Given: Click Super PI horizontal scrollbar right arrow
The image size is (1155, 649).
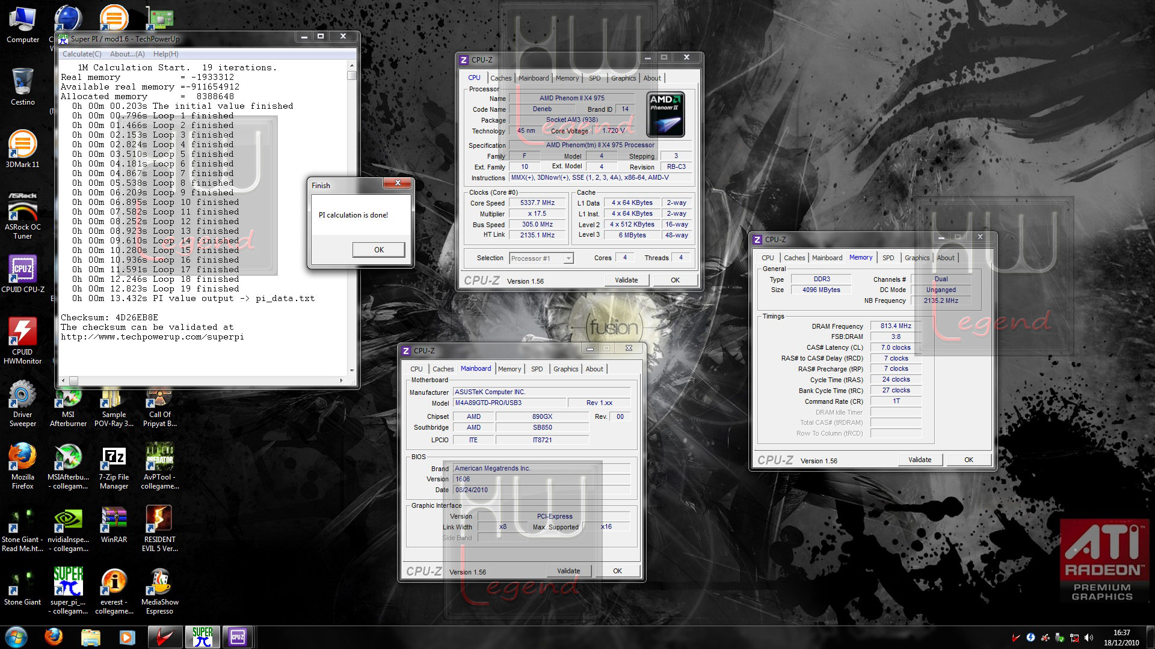Looking at the screenshot, I should (x=342, y=380).
